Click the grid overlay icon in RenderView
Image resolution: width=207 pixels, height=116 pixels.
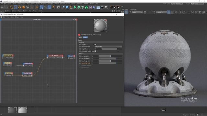pos(172,12)
